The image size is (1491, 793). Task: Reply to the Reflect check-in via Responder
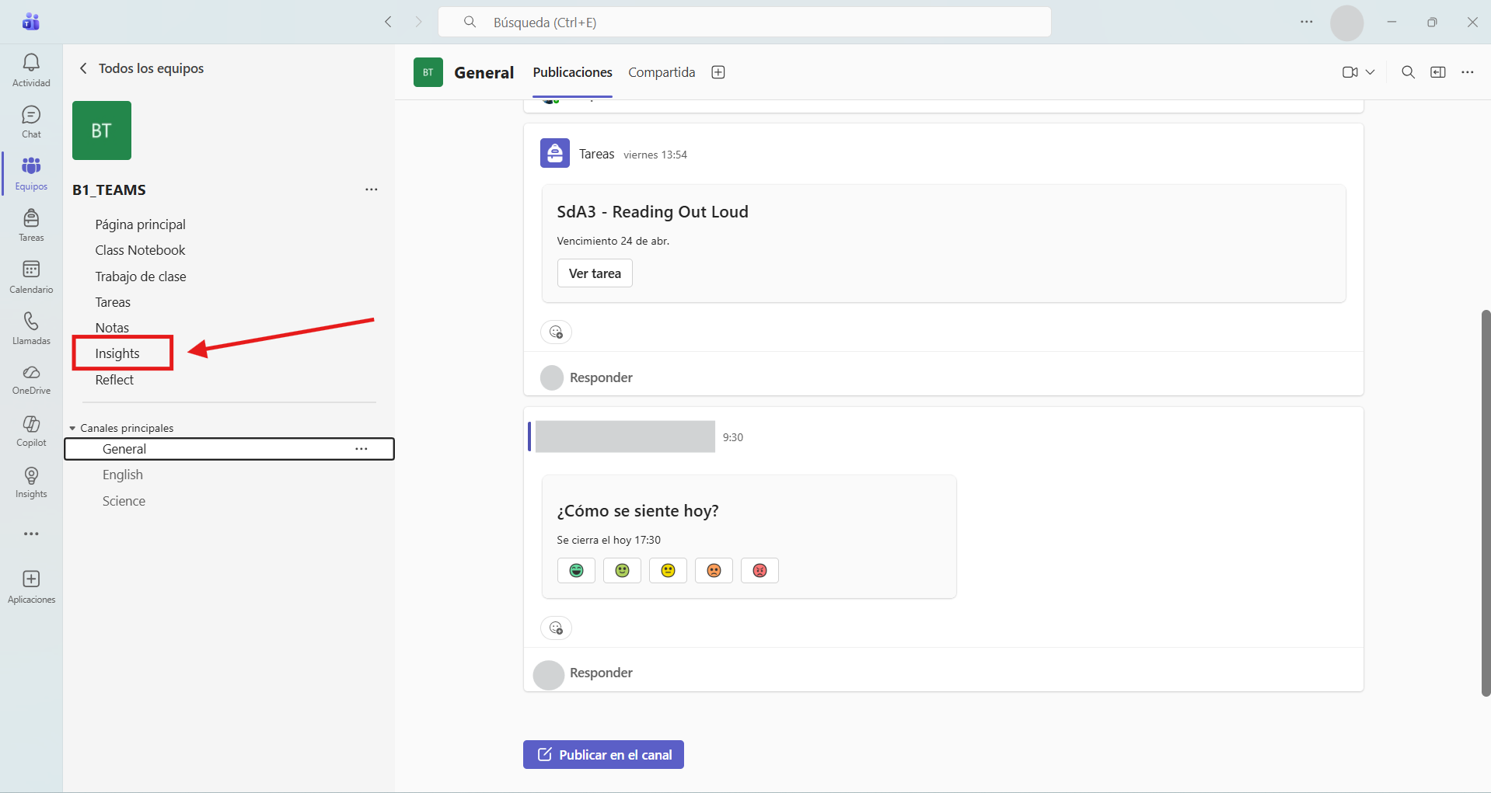[x=601, y=673]
